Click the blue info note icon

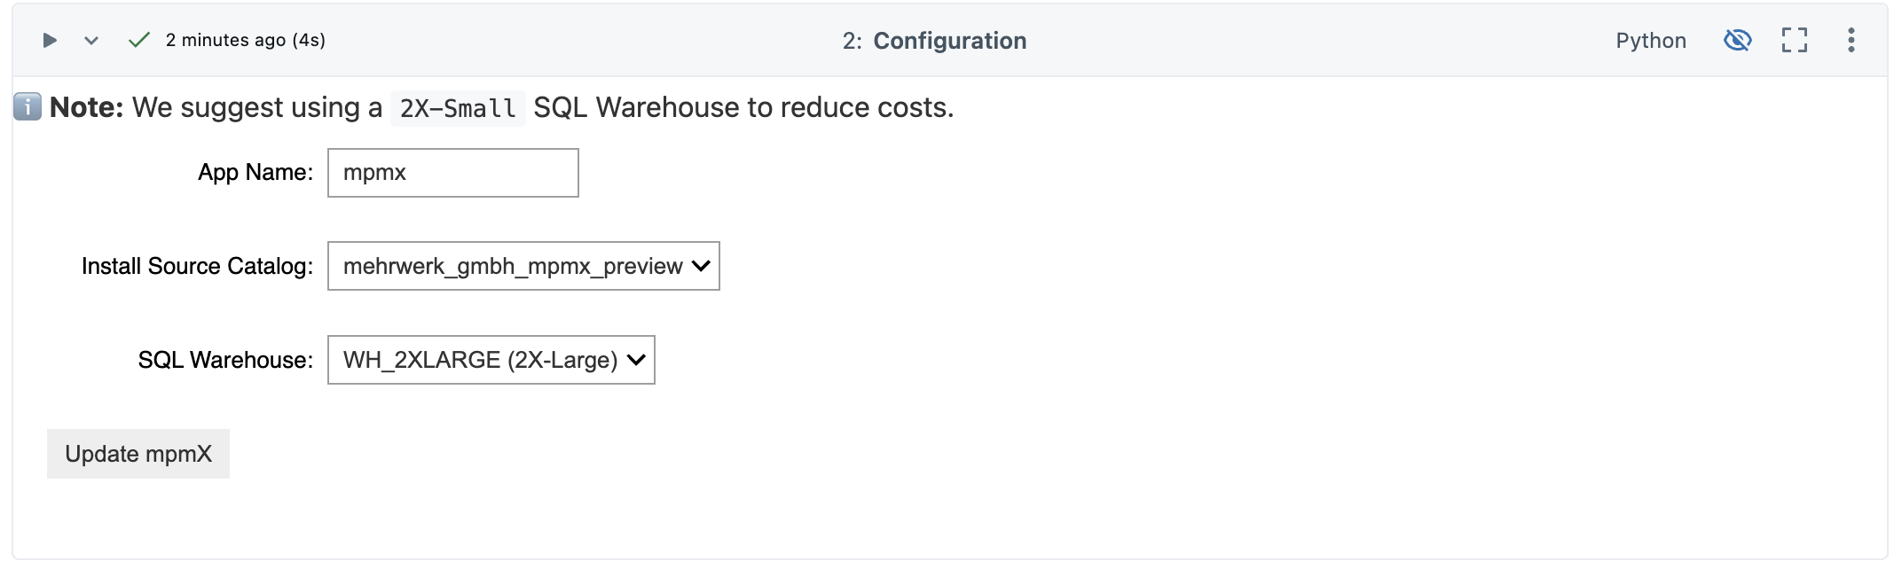pyautogui.click(x=28, y=107)
